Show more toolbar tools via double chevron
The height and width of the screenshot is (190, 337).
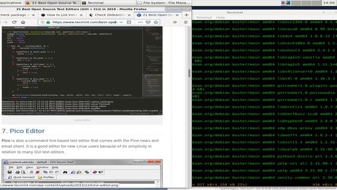point(175,22)
